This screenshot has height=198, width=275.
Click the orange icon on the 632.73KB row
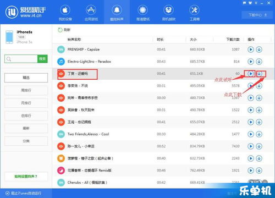[61, 158]
